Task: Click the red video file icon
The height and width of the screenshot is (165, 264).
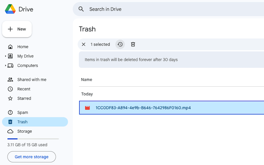Action: 87,108
